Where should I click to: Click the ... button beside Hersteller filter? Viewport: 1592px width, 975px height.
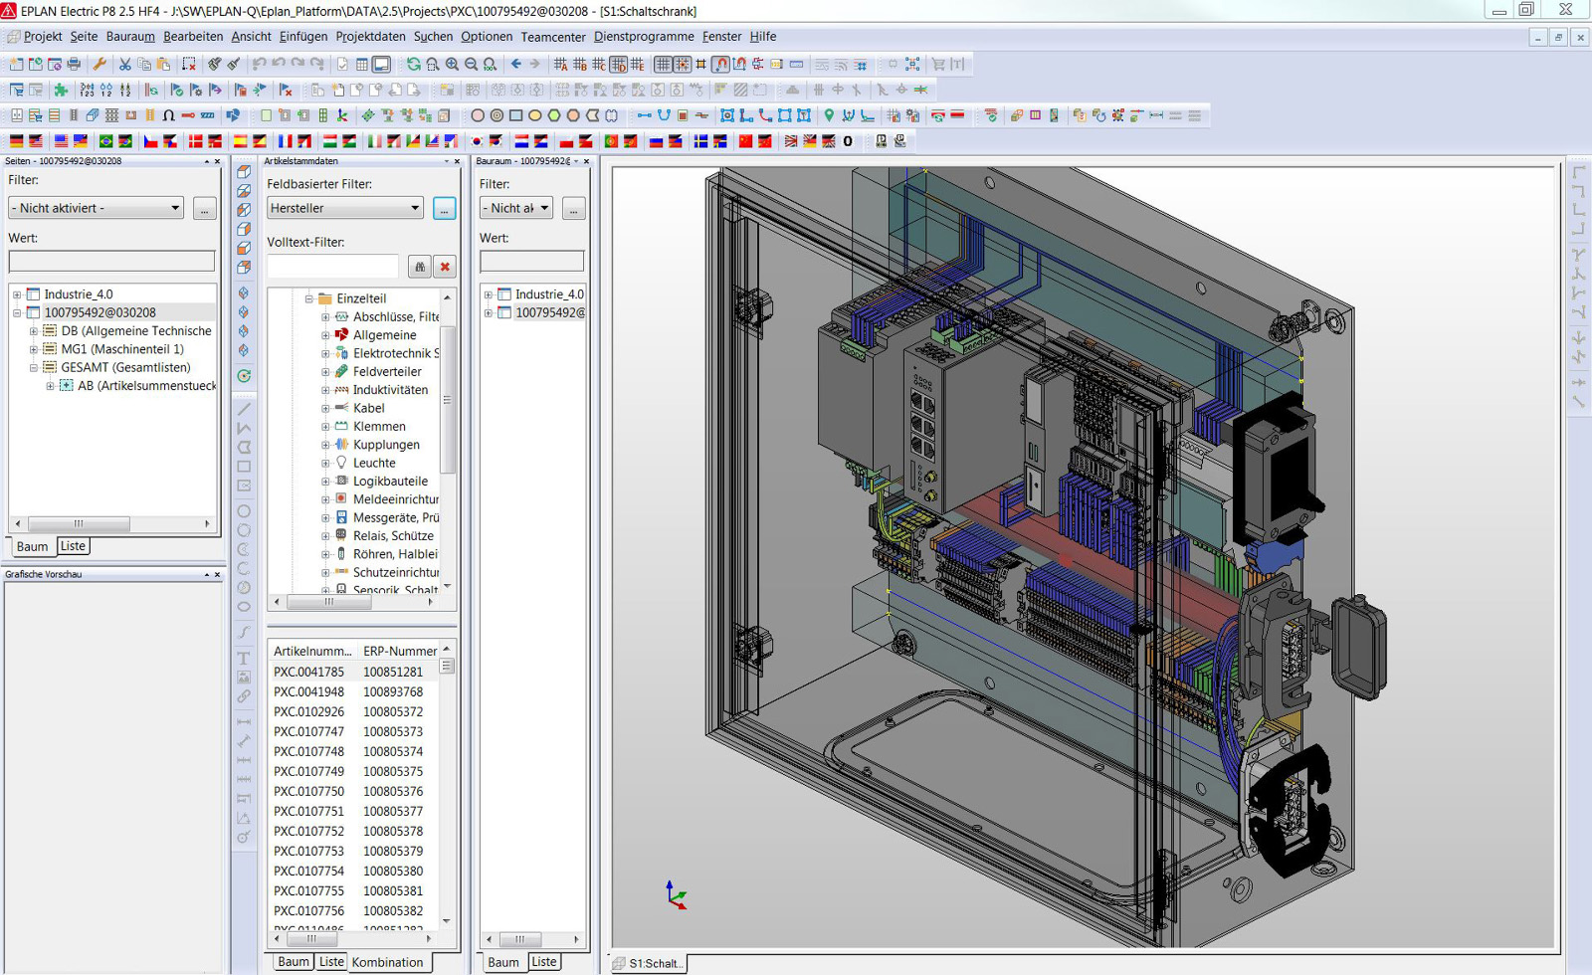[444, 208]
